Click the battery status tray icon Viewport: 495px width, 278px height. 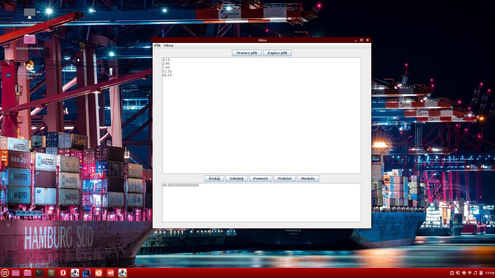click(481, 273)
